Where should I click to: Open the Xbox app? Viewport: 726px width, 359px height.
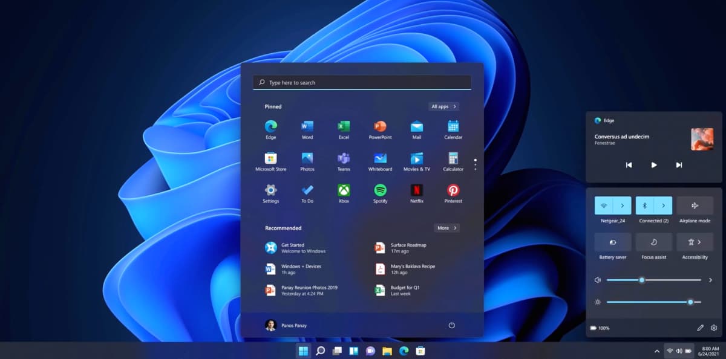pos(344,193)
